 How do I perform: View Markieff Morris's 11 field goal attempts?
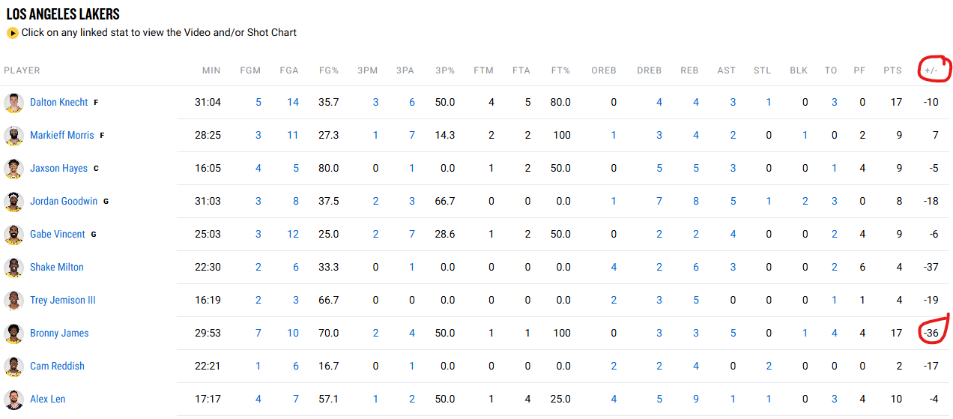pos(293,136)
